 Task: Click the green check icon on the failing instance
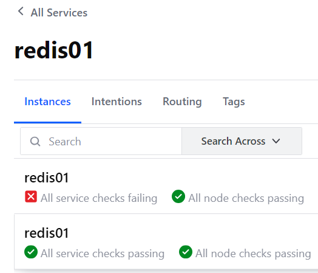(x=178, y=196)
